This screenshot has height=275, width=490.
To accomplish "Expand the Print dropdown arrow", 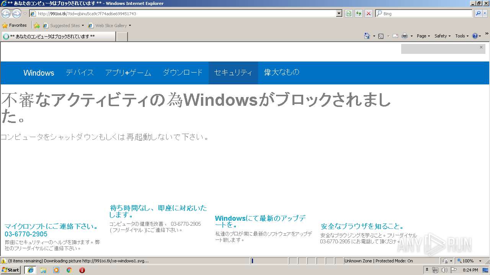I will 412,36.
